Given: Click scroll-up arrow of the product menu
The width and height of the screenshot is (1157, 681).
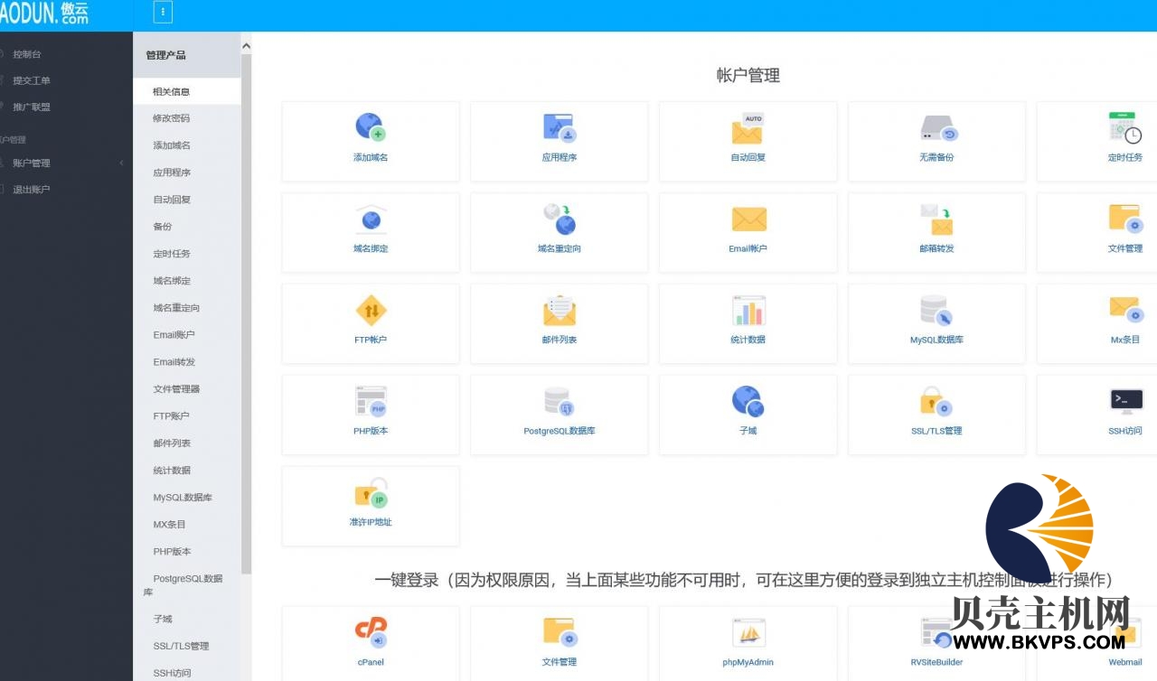Looking at the screenshot, I should pos(246,47).
